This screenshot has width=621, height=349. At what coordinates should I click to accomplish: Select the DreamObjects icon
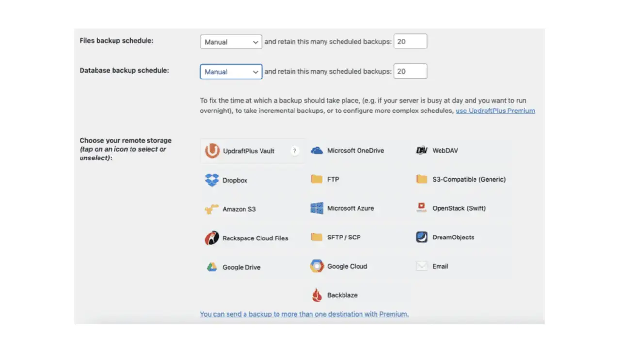coord(422,237)
